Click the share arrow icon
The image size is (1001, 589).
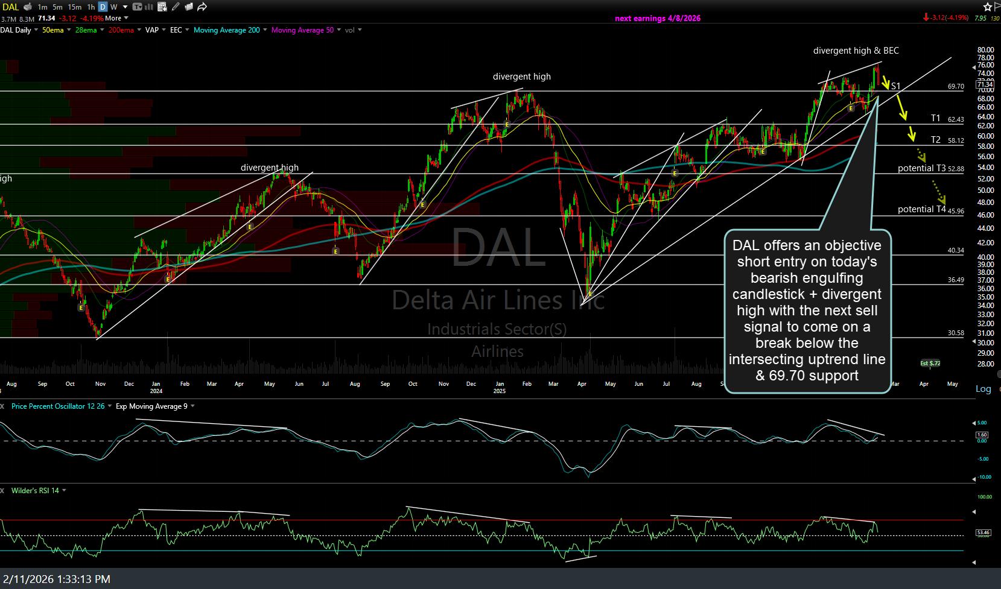(202, 7)
